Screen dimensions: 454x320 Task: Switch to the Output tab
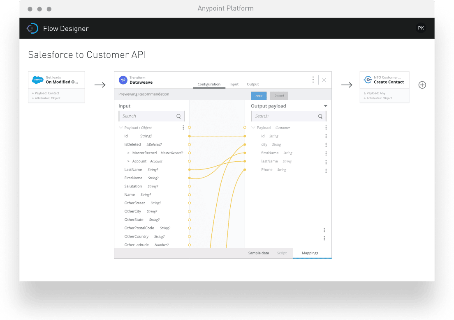click(253, 85)
